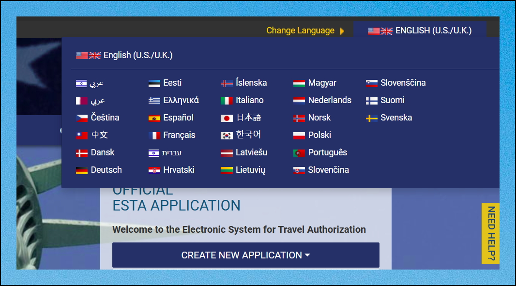
Task: Choose 한국어 language
Action: 248,135
